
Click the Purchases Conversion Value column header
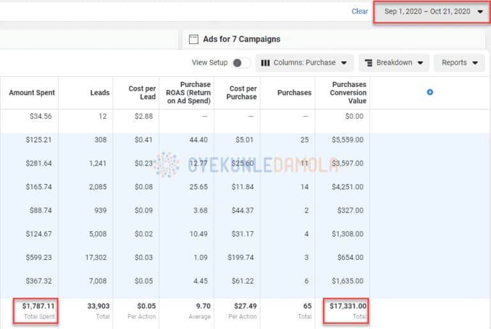click(x=348, y=93)
